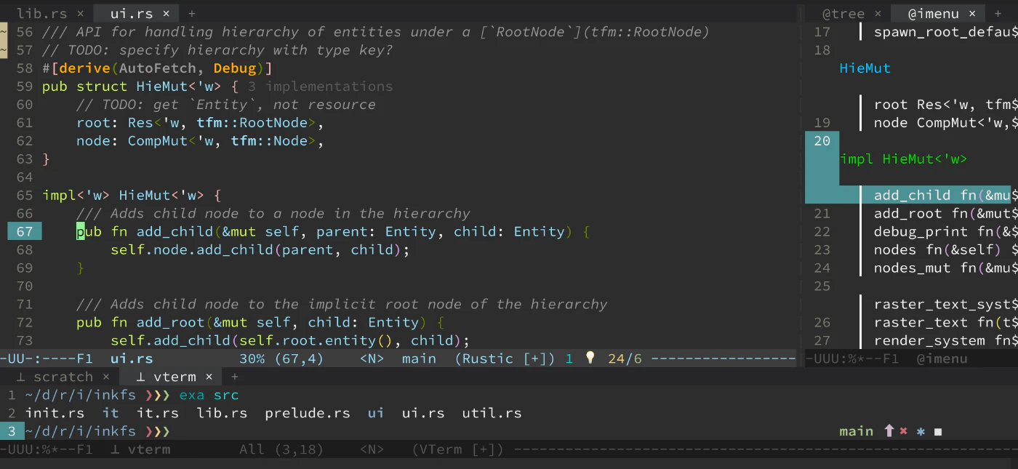The image size is (1018, 469).
Task: Select the @imenu tab label
Action: point(934,13)
